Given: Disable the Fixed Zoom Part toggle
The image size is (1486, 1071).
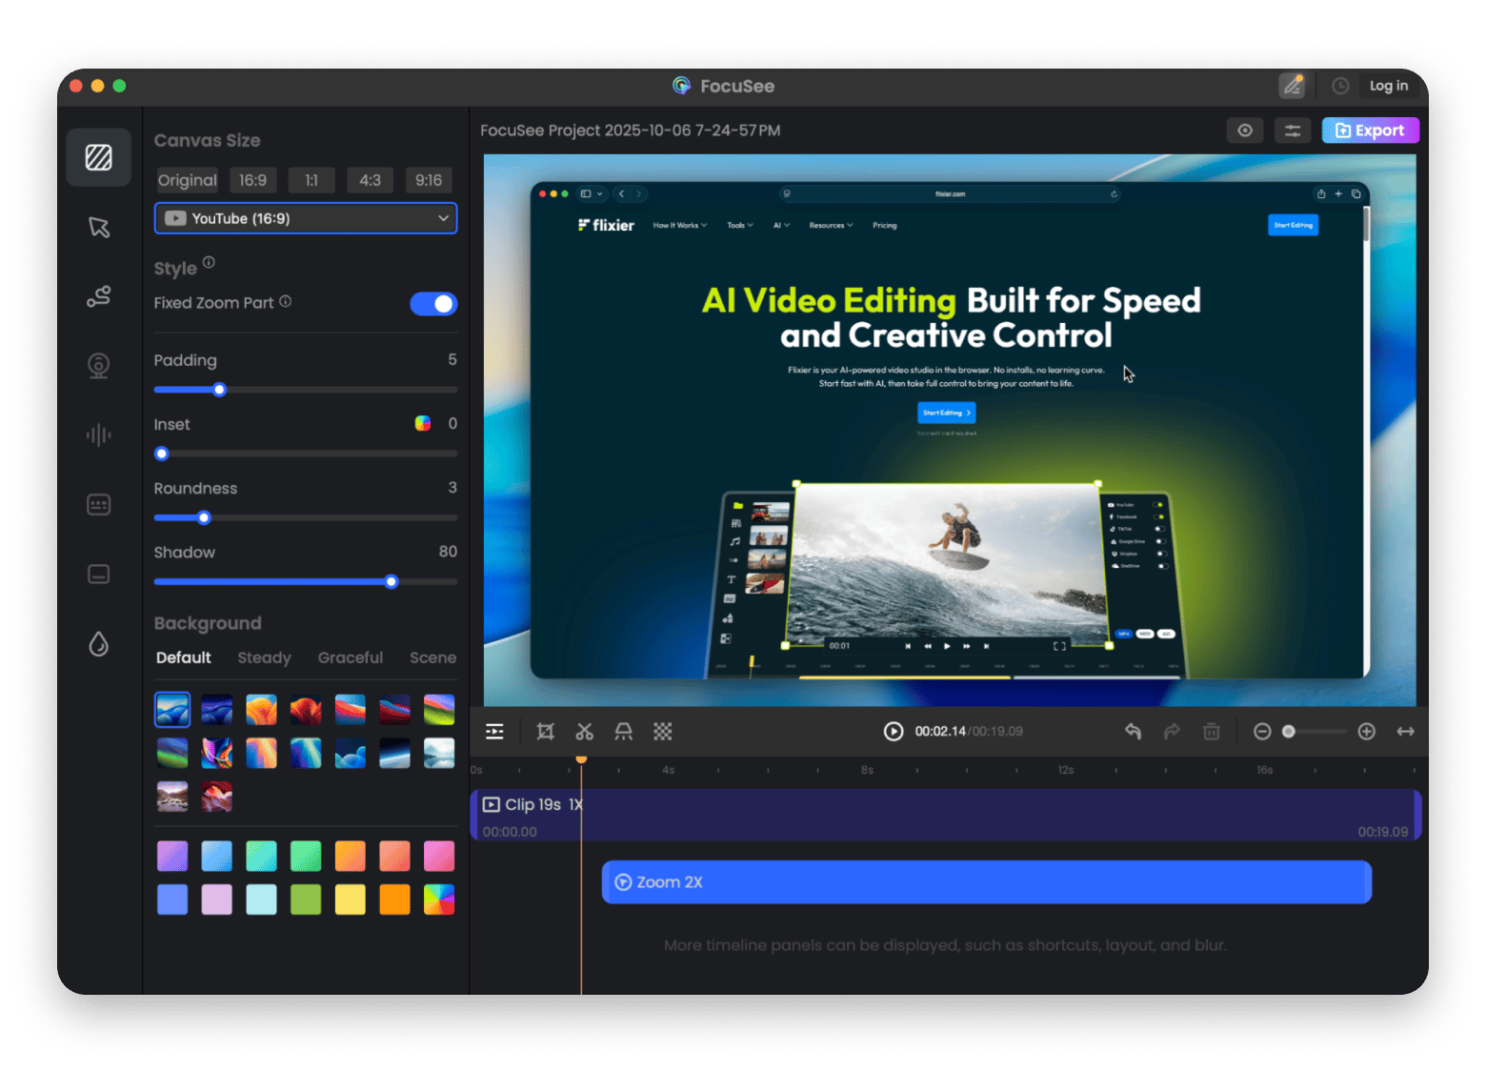Looking at the screenshot, I should click(433, 304).
